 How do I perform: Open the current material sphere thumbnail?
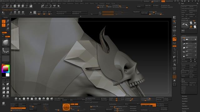point(6,43)
